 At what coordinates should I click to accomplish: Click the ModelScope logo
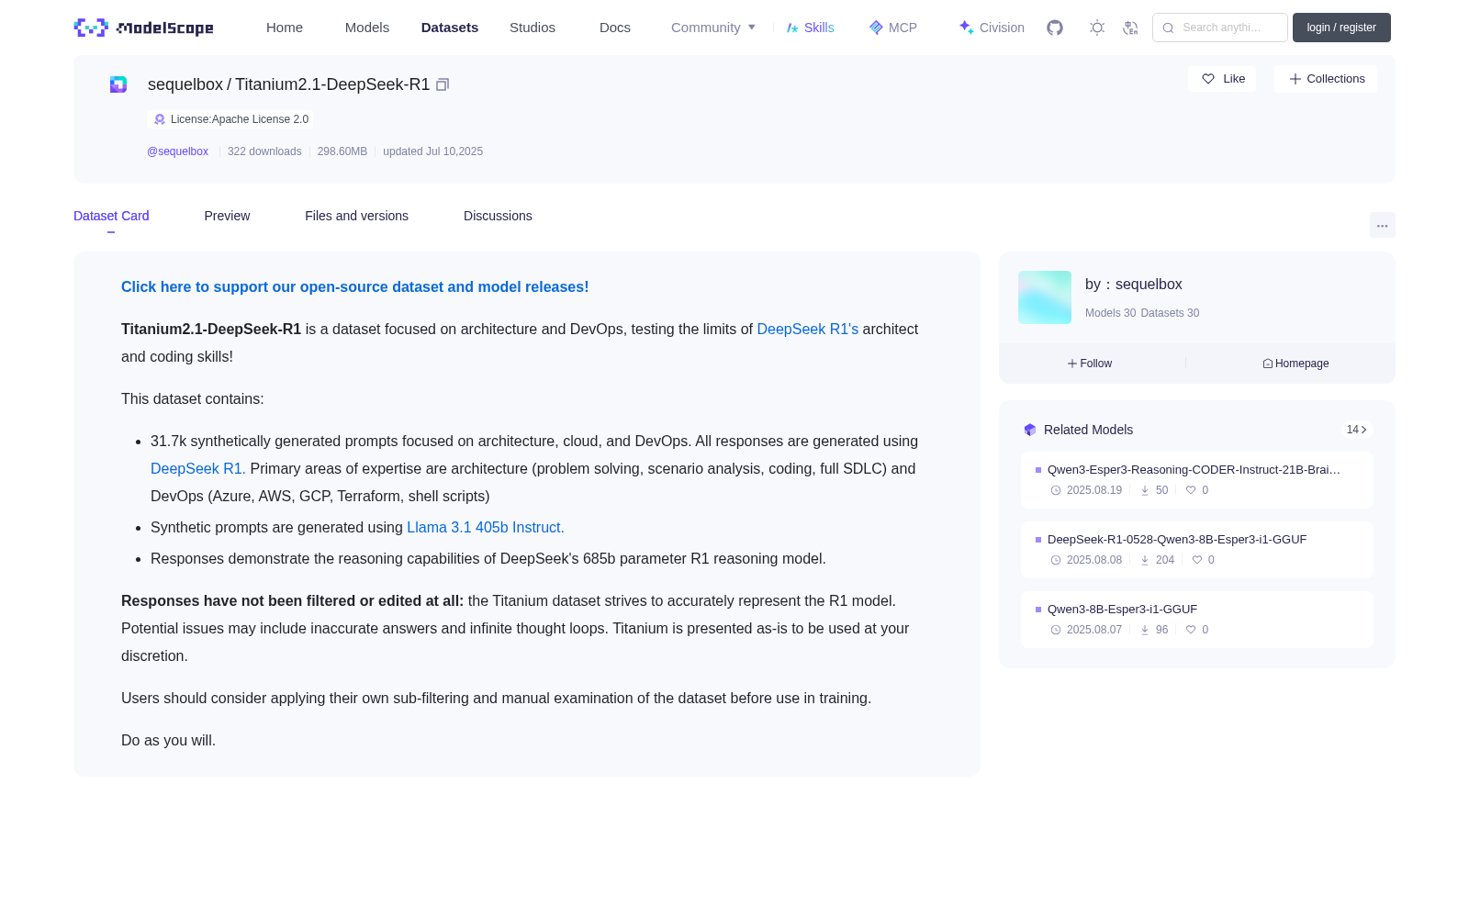point(144,28)
